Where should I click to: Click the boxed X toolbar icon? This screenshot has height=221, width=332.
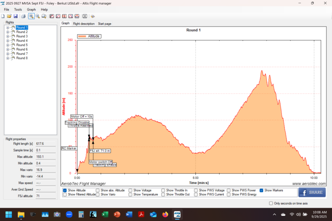point(85,16)
